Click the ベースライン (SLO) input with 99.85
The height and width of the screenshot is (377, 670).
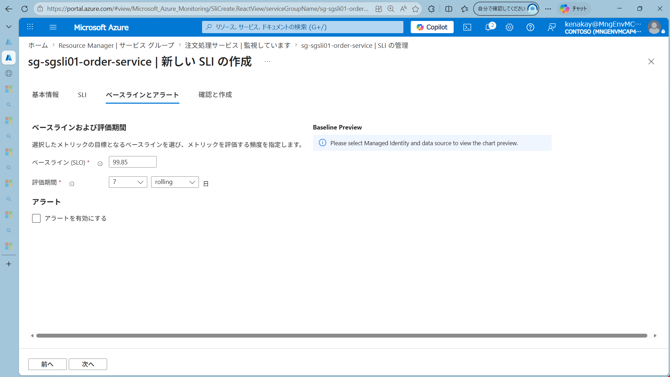(133, 162)
